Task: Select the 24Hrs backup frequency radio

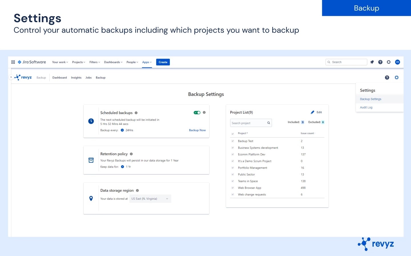Action: 122,130
